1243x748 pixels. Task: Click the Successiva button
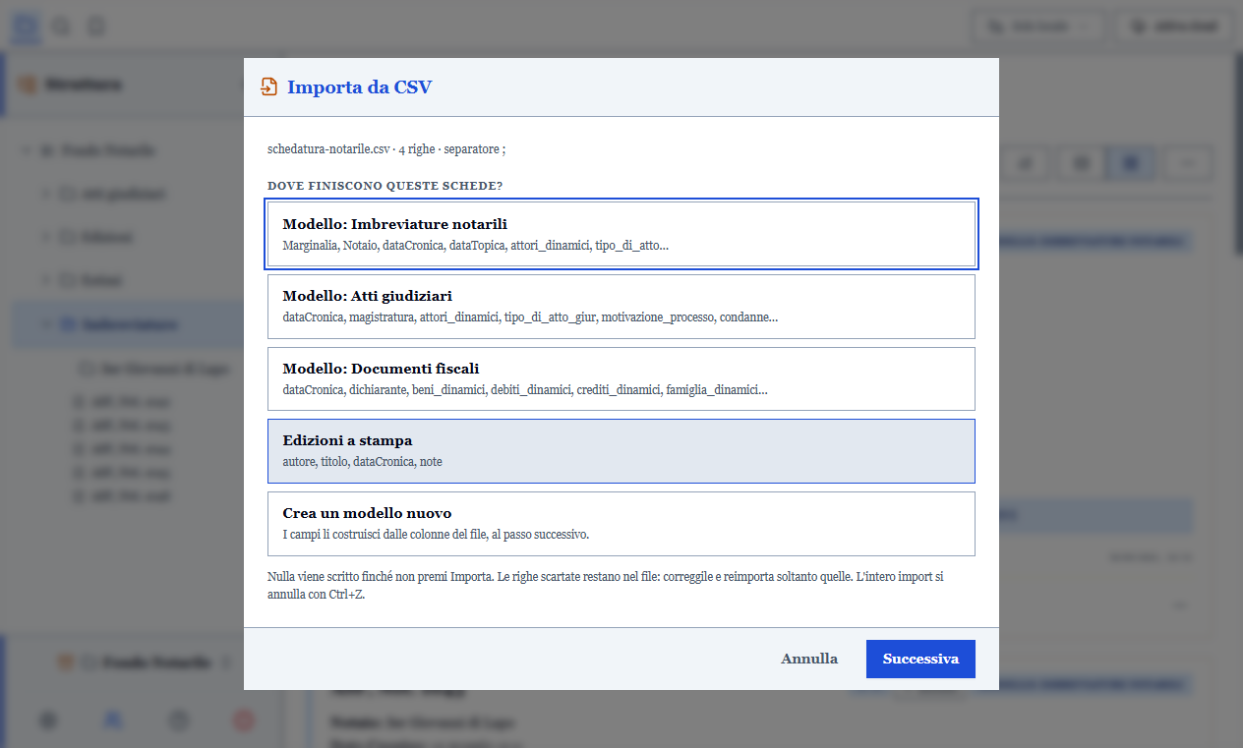pos(920,660)
